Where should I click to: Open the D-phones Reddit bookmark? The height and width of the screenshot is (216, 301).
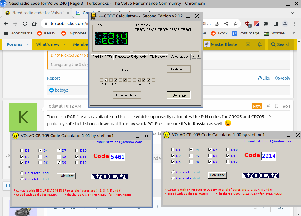point(74,33)
